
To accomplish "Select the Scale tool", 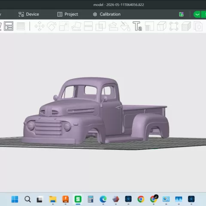I will [x=64, y=26].
